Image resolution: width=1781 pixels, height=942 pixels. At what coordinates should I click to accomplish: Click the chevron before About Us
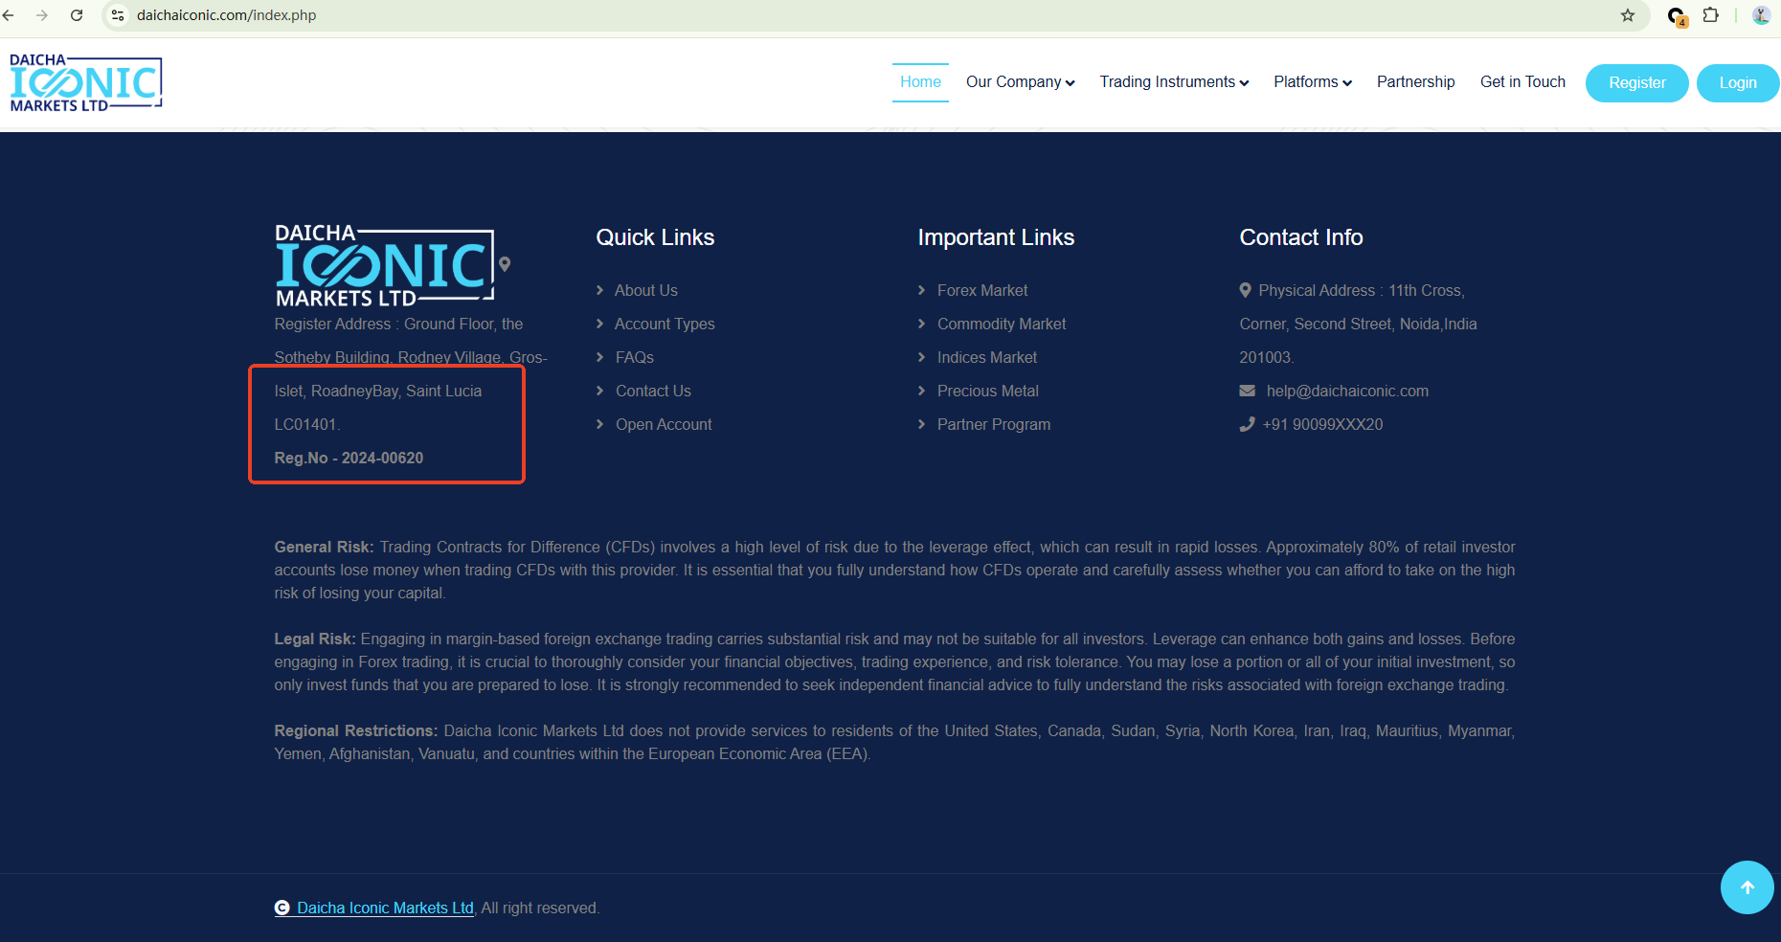coord(600,290)
